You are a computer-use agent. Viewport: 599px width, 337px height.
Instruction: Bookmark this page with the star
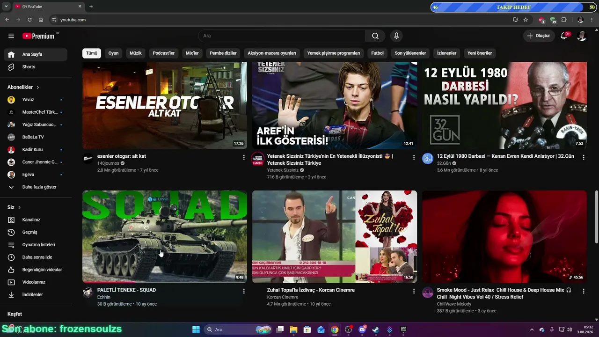[526, 20]
